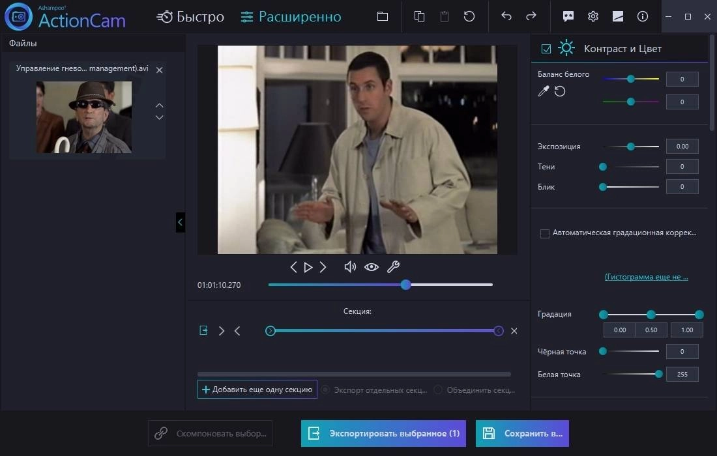Open folder icon in top toolbar
Screen dimensions: 717x456
382,16
